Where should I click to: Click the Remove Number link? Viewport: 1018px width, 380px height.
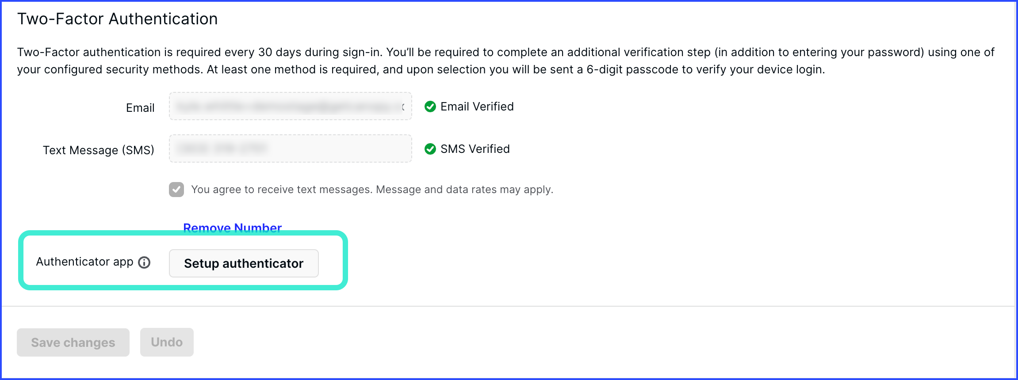[x=232, y=228]
